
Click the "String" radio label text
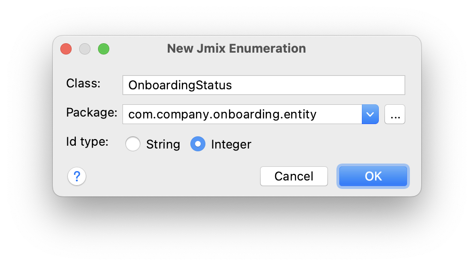[163, 144]
